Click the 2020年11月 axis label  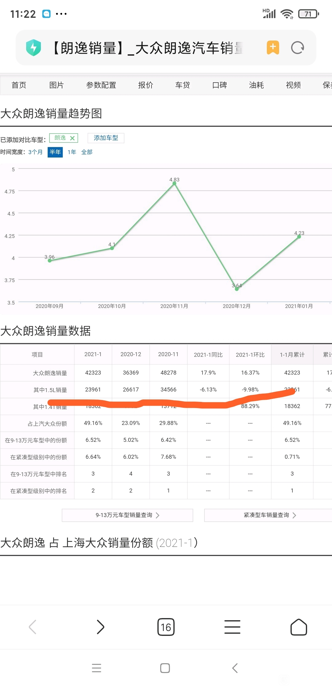pos(174,306)
